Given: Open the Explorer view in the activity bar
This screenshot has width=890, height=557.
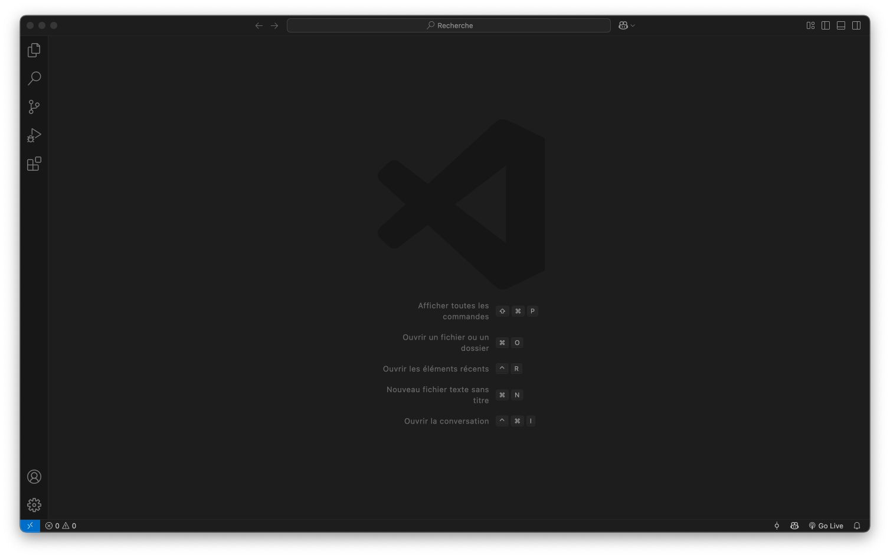Looking at the screenshot, I should pyautogui.click(x=34, y=50).
